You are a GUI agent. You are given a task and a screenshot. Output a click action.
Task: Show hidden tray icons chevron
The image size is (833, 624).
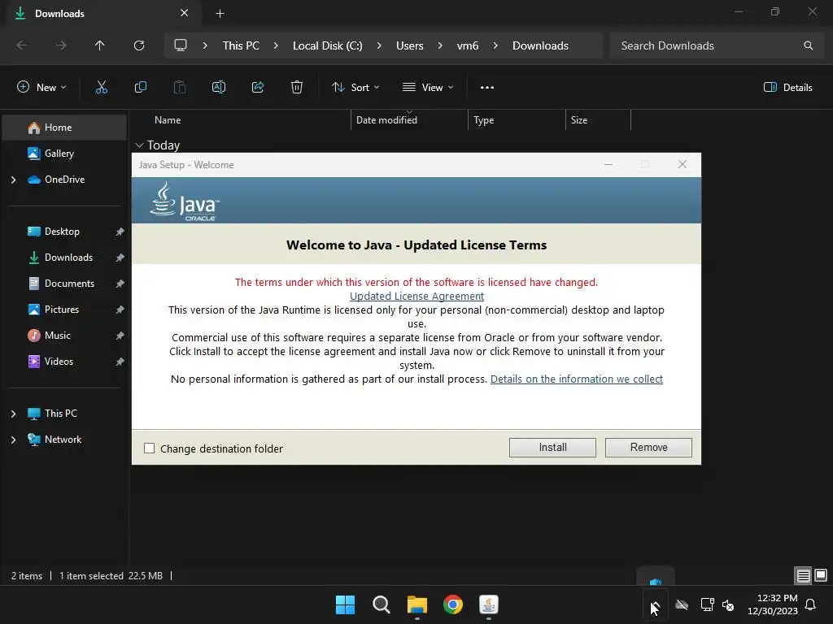pos(655,604)
